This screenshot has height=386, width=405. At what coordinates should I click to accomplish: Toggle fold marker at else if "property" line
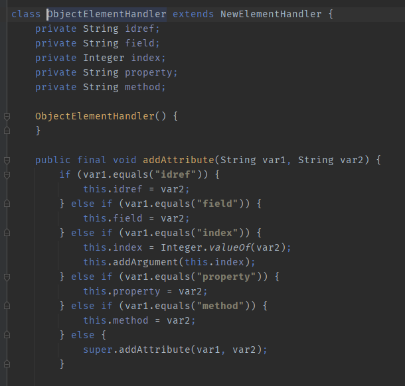pyautogui.click(x=7, y=277)
